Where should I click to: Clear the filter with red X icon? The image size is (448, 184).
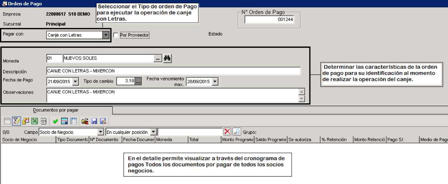227,132
